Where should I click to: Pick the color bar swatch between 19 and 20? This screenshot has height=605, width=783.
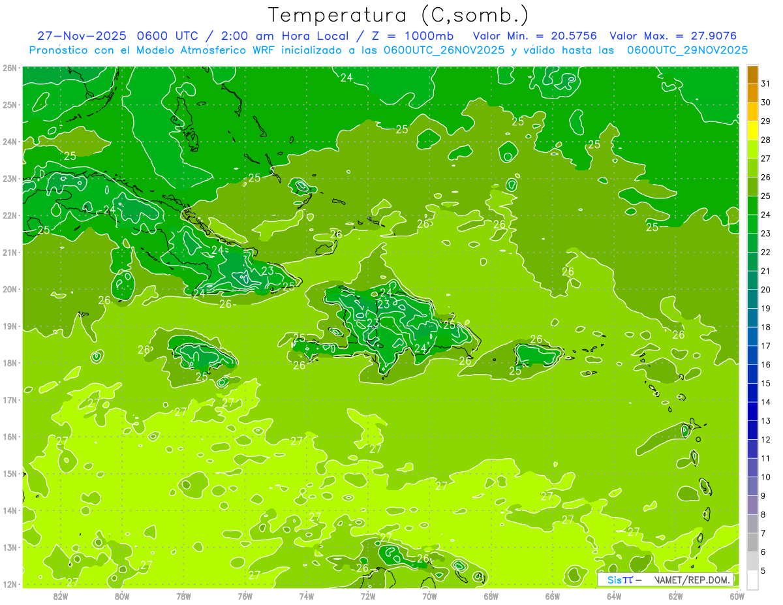(752, 299)
